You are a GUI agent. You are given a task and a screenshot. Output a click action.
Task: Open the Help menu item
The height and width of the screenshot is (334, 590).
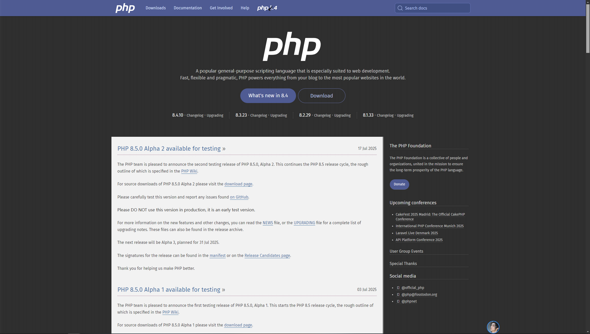[x=245, y=8]
